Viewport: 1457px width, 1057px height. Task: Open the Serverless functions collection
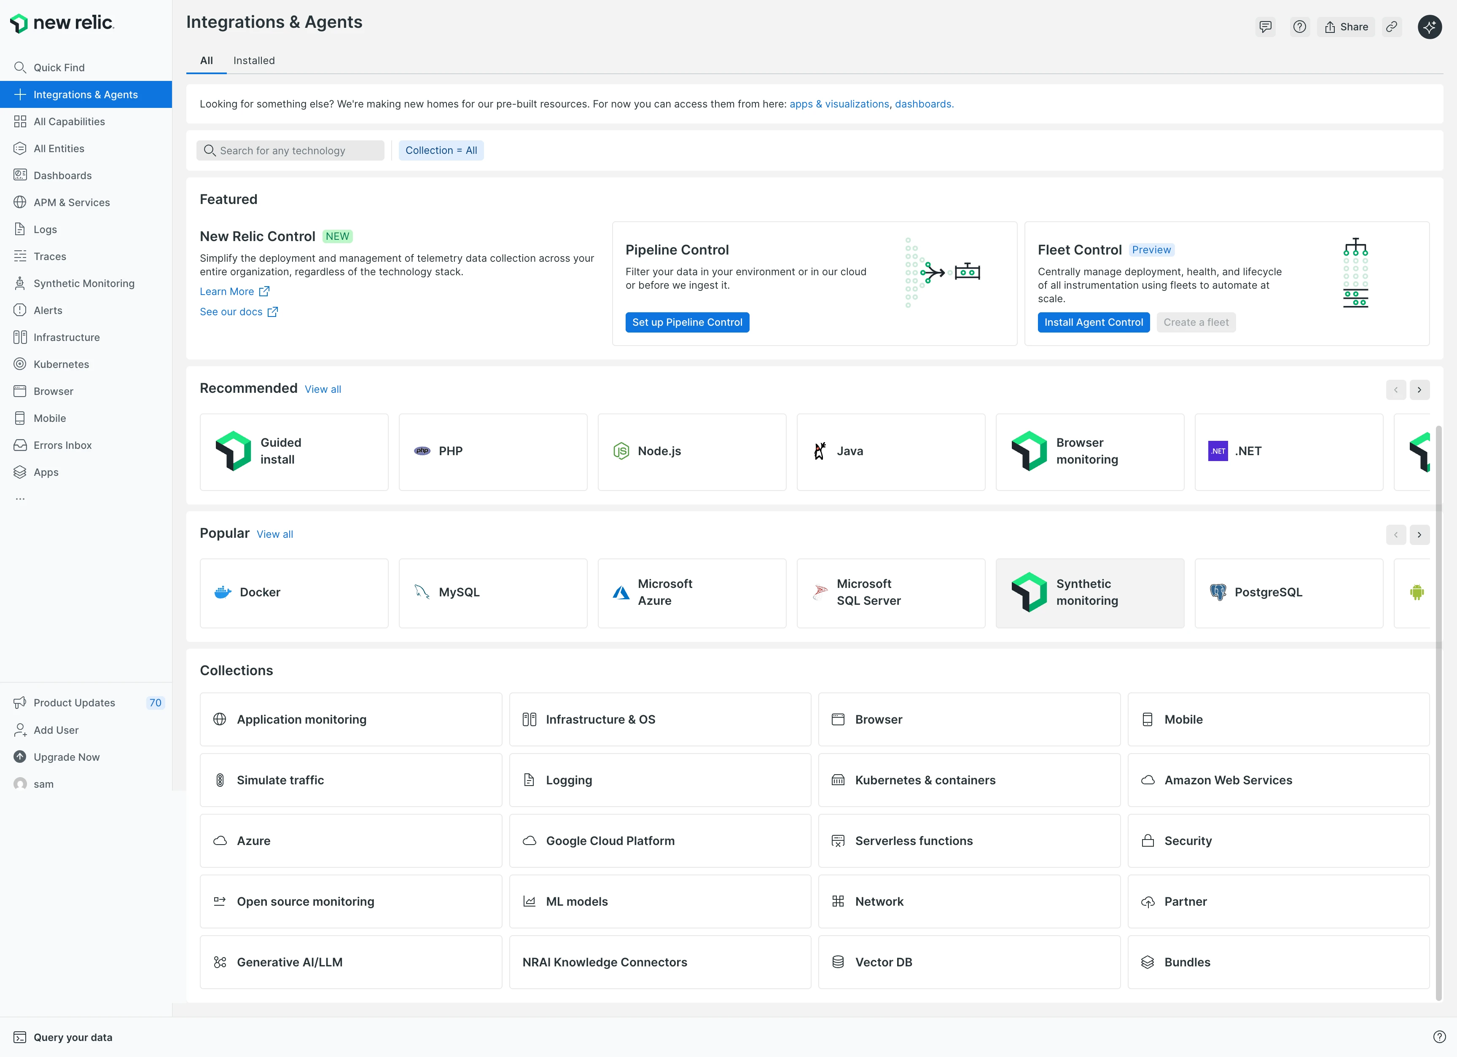pyautogui.click(x=969, y=841)
